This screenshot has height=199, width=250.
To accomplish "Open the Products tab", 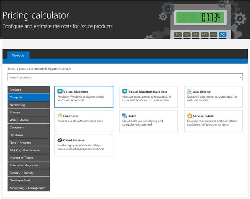I will (x=18, y=55).
